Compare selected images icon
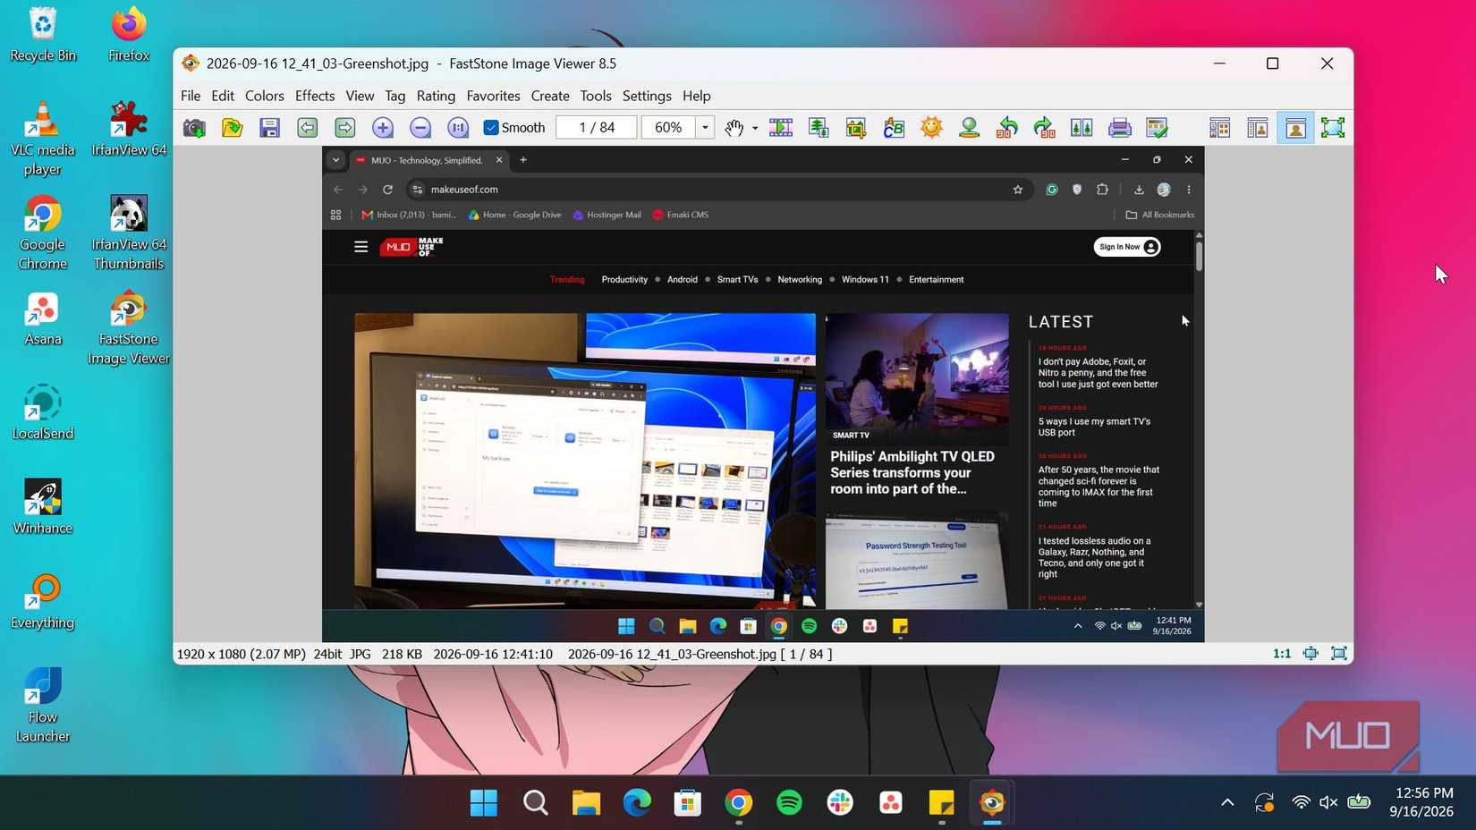Image resolution: width=1476 pixels, height=830 pixels. click(x=1082, y=128)
